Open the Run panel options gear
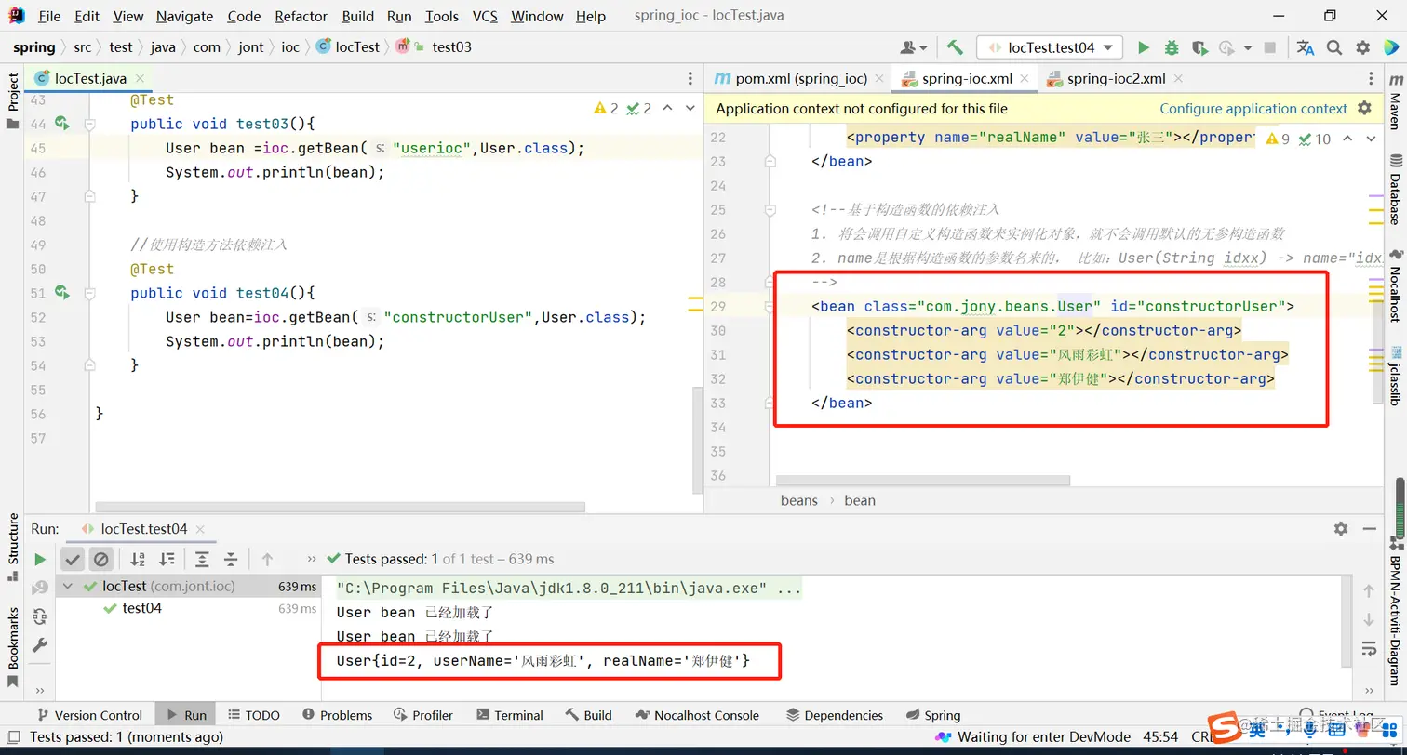Screen dimensions: 1407x755 pyautogui.click(x=1341, y=528)
